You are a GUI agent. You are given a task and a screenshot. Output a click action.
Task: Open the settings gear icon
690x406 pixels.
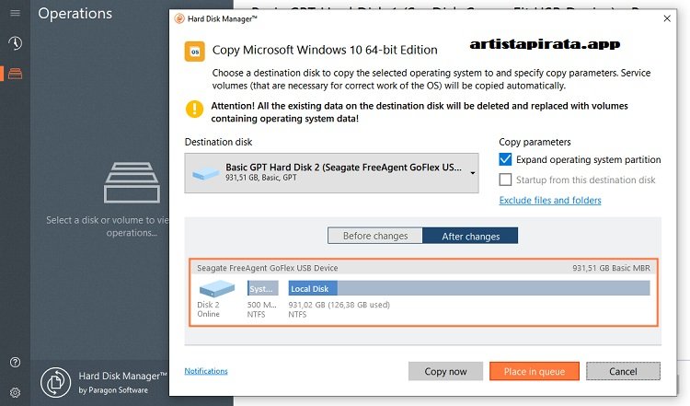(15, 392)
